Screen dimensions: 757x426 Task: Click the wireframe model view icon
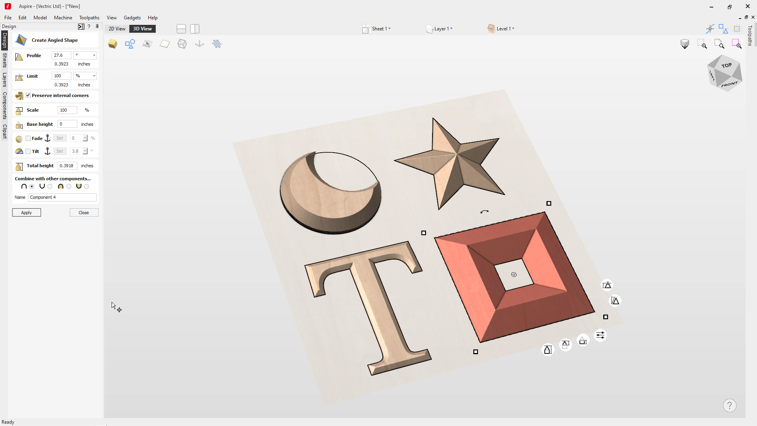click(182, 44)
